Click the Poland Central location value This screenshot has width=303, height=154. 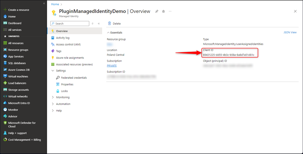[115, 55]
